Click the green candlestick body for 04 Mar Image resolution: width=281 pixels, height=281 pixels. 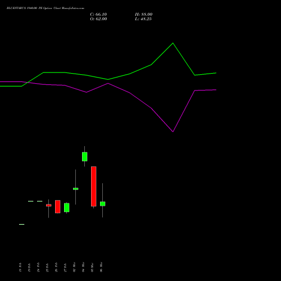click(x=85, y=157)
